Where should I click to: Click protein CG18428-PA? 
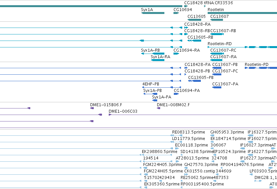click(x=198, y=65)
